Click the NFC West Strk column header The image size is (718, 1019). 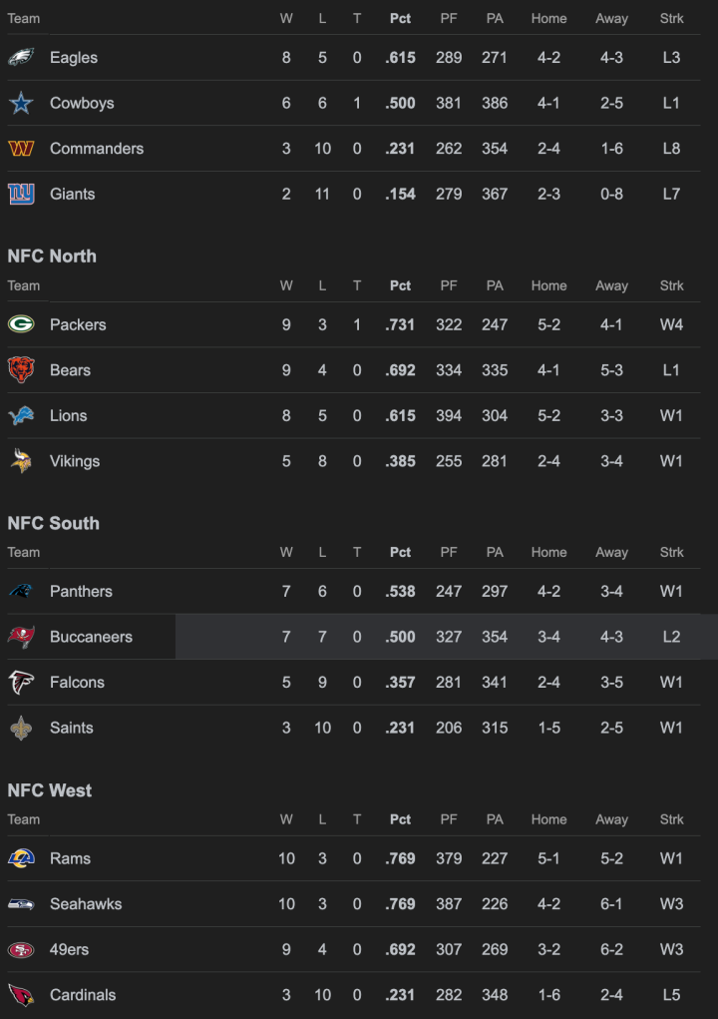671,819
